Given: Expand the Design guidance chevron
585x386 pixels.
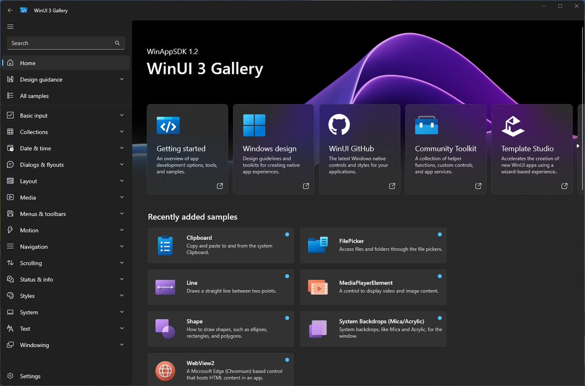Looking at the screenshot, I should click(x=122, y=79).
